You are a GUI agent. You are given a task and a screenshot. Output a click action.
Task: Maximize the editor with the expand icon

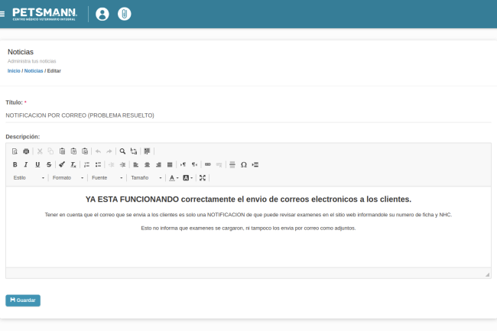(x=203, y=177)
